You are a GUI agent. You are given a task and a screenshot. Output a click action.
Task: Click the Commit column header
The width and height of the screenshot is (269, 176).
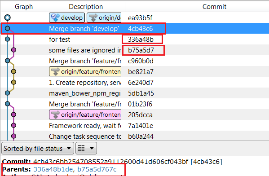pos(214,7)
